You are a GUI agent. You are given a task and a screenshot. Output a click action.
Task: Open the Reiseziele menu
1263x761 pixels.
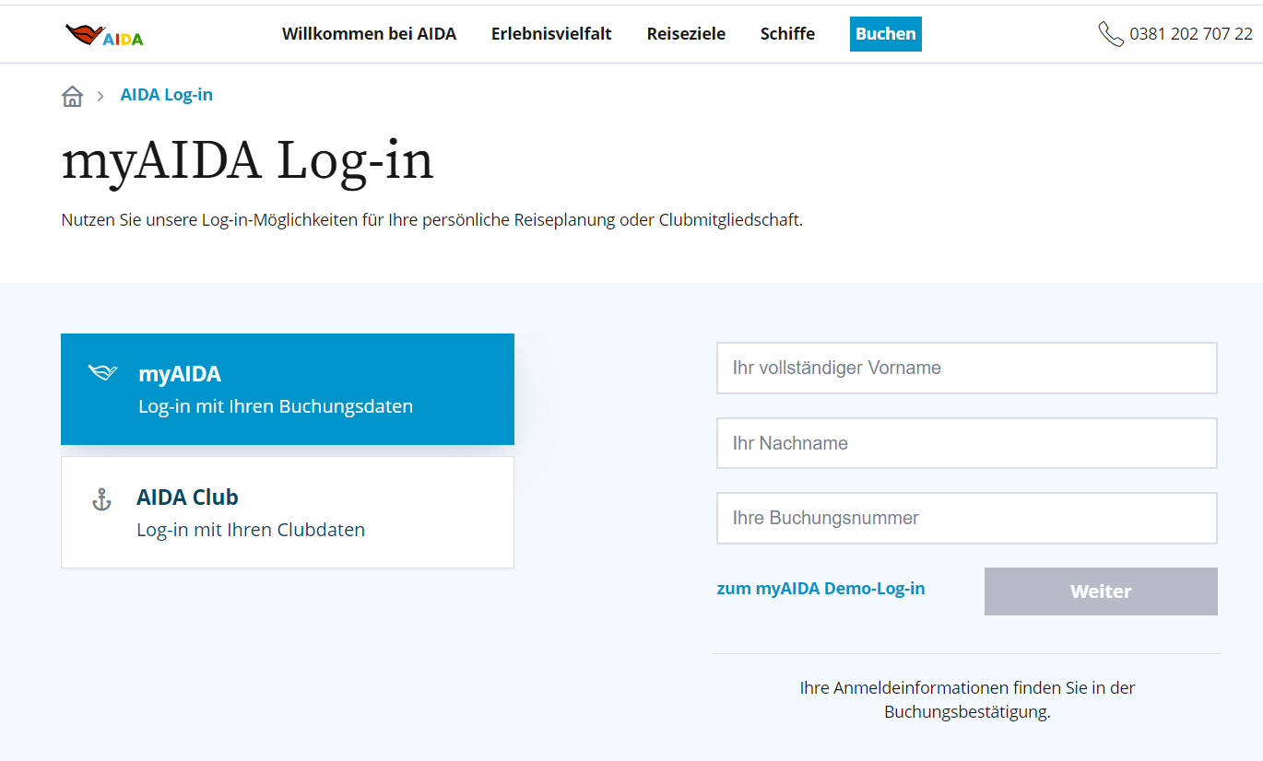click(x=686, y=34)
